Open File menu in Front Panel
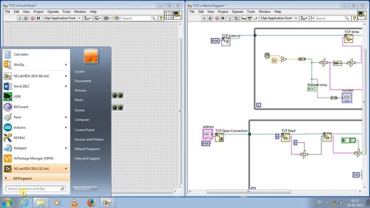Screen dimensions: 370x208 [8, 12]
